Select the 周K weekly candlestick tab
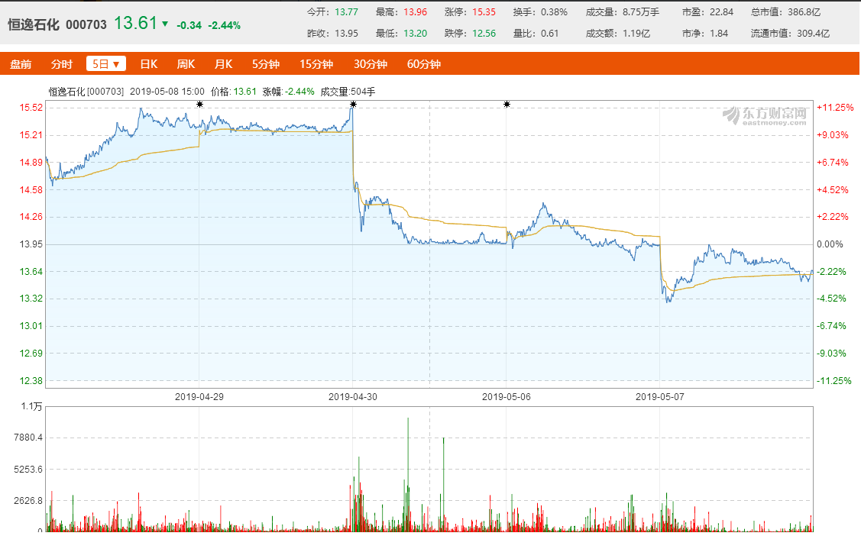This screenshot has width=861, height=536. [x=186, y=64]
